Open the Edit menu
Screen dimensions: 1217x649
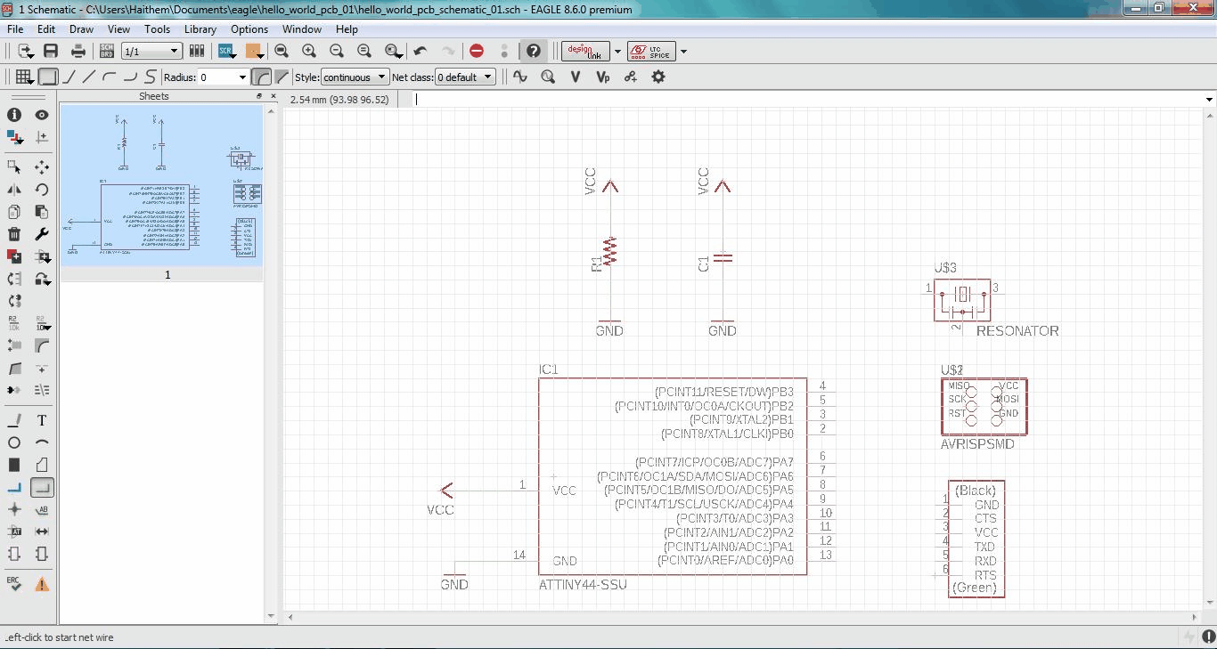tap(46, 28)
